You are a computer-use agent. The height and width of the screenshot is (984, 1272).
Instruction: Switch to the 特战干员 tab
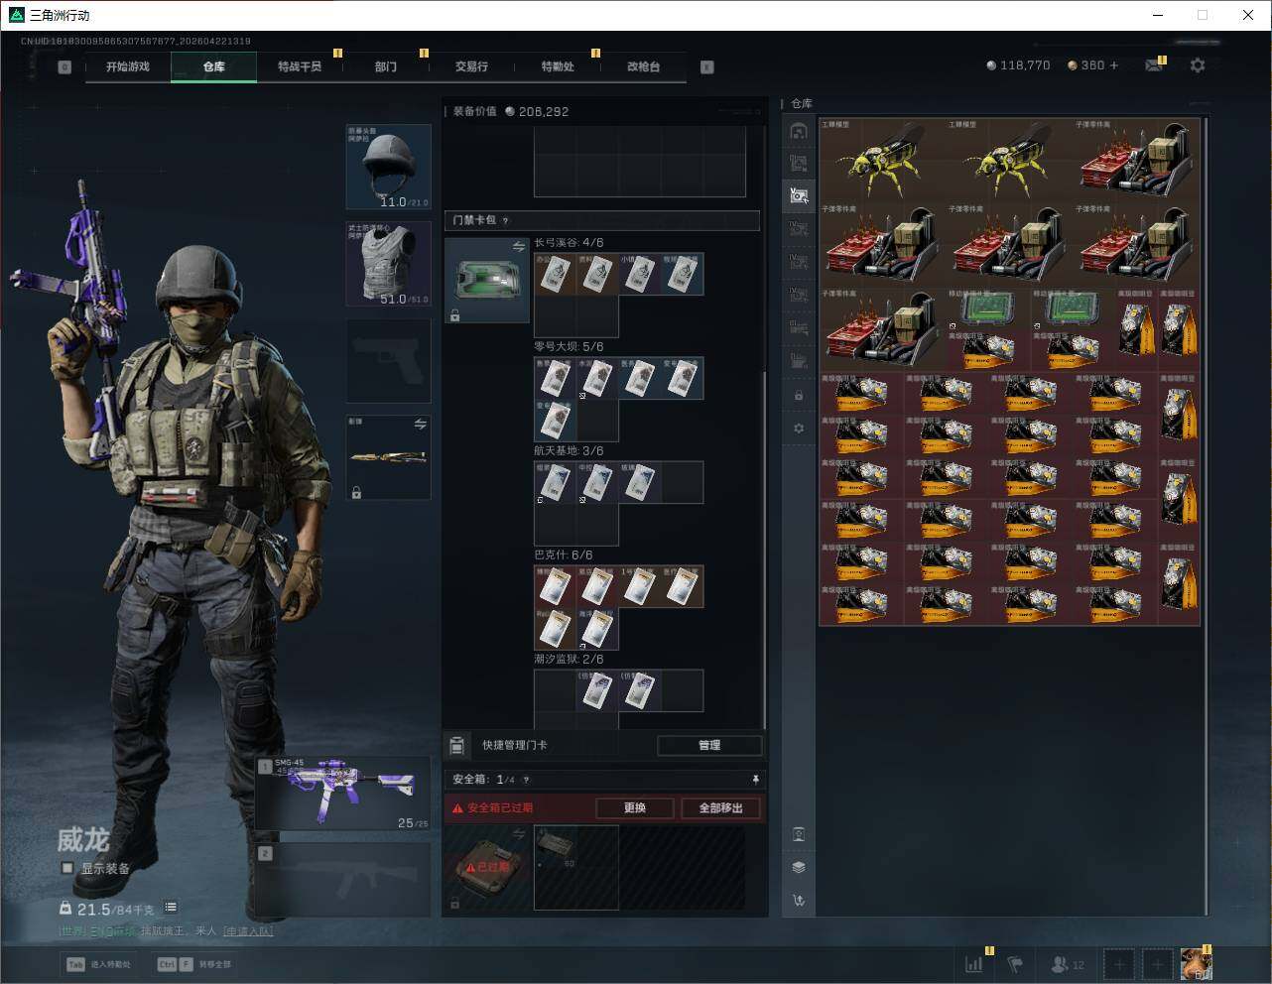point(300,66)
